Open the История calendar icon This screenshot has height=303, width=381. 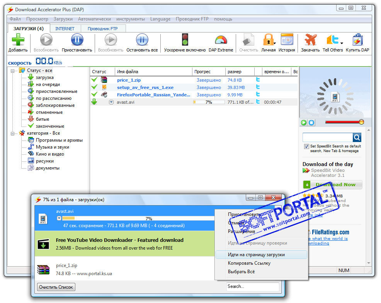point(287,40)
